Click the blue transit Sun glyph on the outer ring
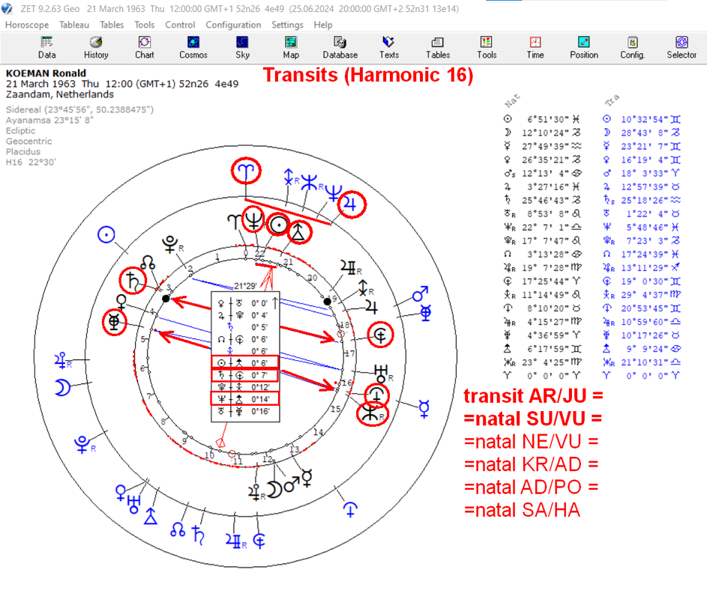The width and height of the screenshot is (707, 599). [x=106, y=234]
